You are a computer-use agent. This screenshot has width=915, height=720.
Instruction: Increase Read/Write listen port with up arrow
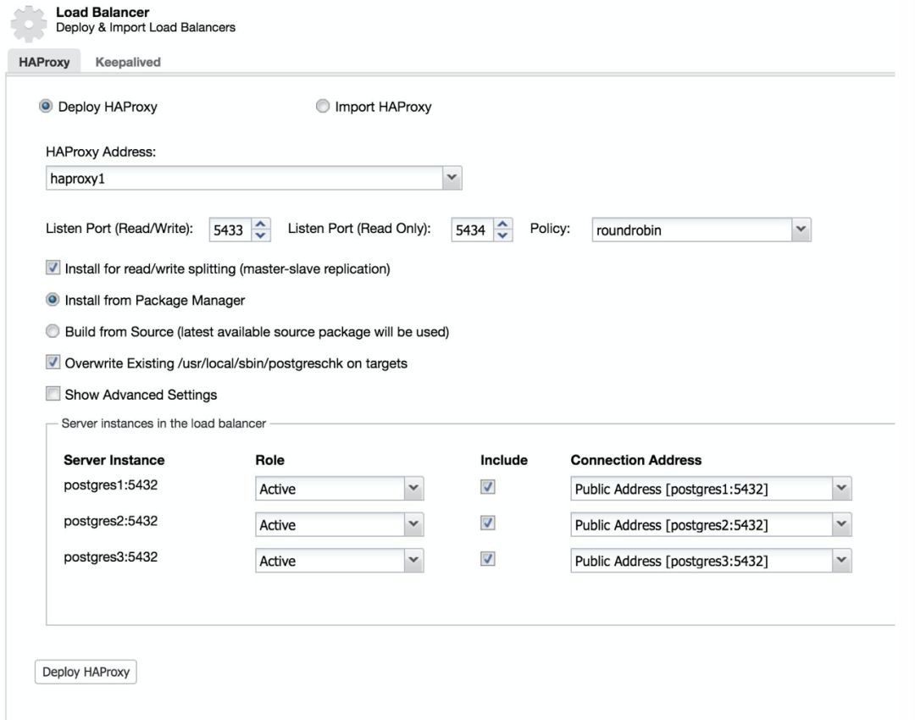click(261, 224)
